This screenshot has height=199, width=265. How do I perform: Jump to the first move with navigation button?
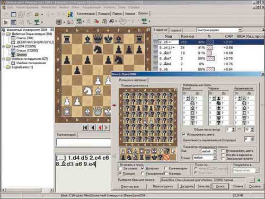(85, 127)
